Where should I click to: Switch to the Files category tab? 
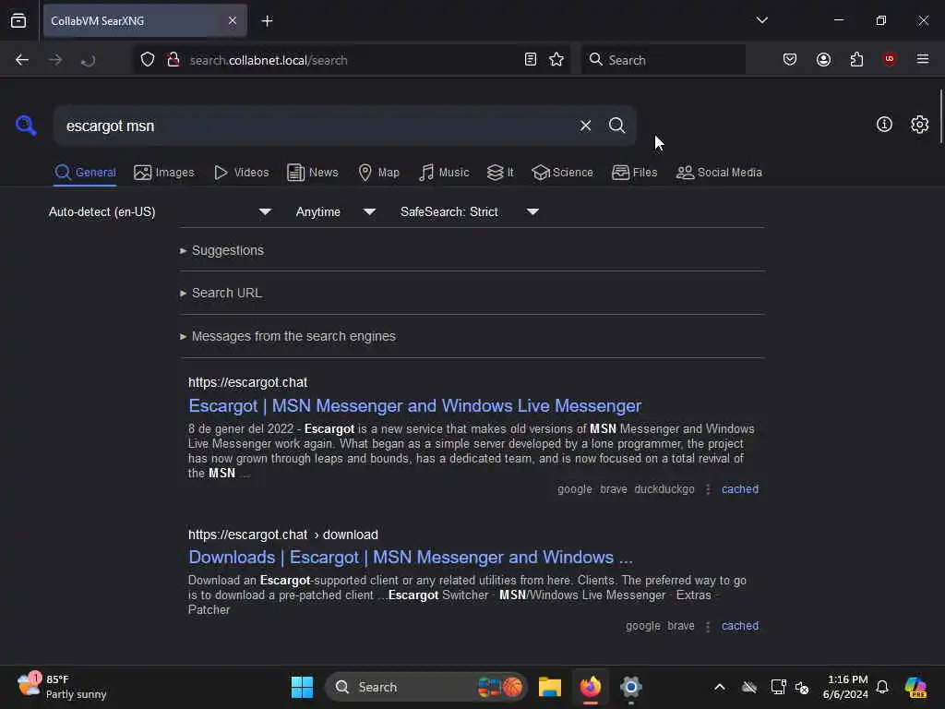[x=635, y=173]
